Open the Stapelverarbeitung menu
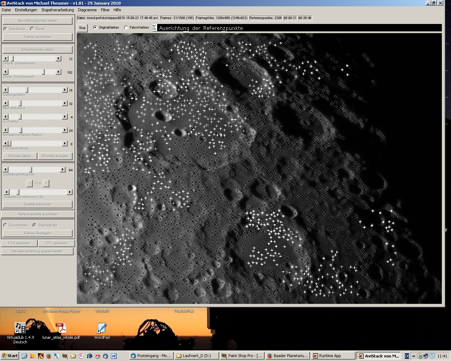This screenshot has width=451, height=361. click(x=57, y=10)
